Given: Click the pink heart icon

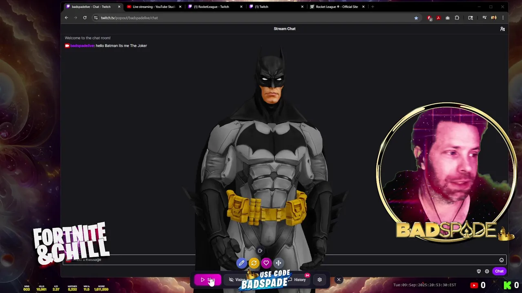Looking at the screenshot, I should (266, 263).
